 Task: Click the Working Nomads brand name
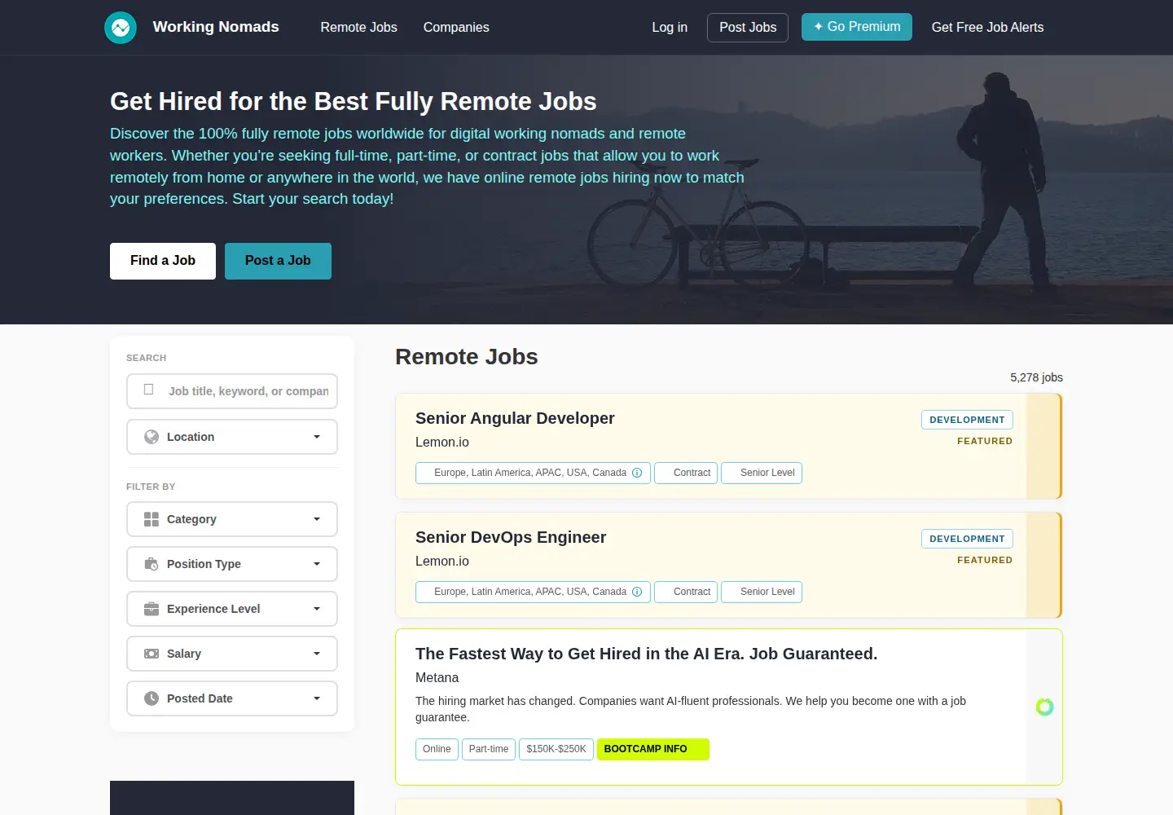tap(216, 27)
